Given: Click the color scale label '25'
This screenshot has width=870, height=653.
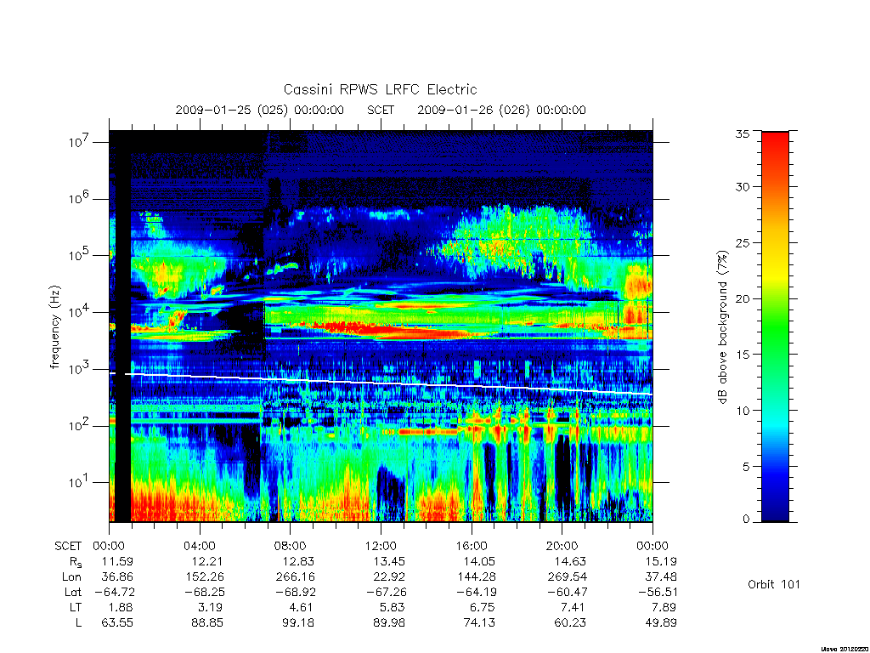Looking at the screenshot, I should (743, 242).
